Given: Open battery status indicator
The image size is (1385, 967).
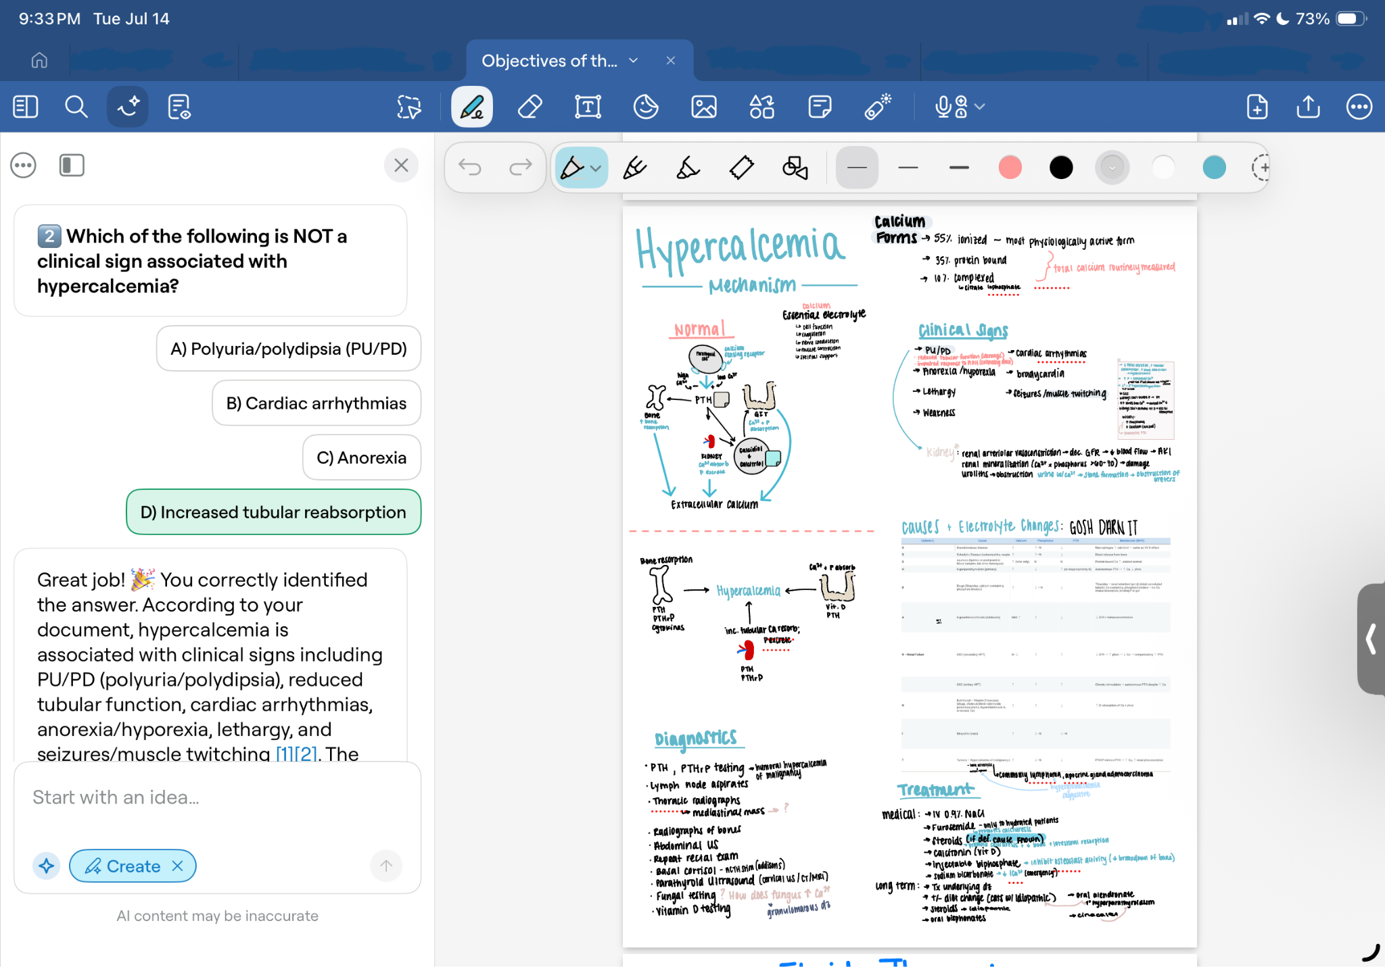Looking at the screenshot, I should pyautogui.click(x=1351, y=19).
